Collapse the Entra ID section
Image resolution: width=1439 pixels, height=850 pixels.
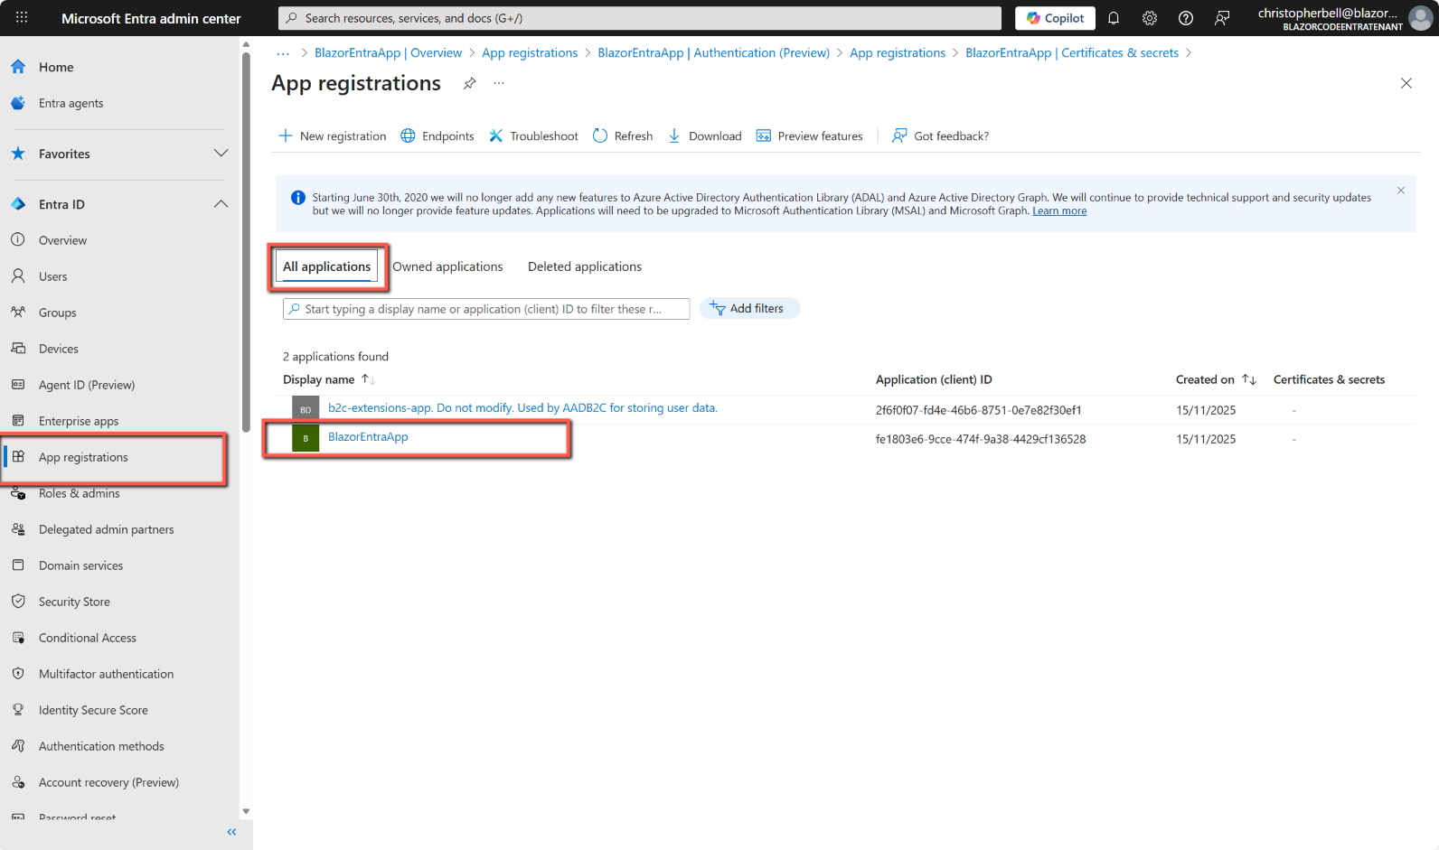221,204
